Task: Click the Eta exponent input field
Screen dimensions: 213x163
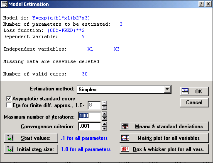Action: [x=94, y=105]
